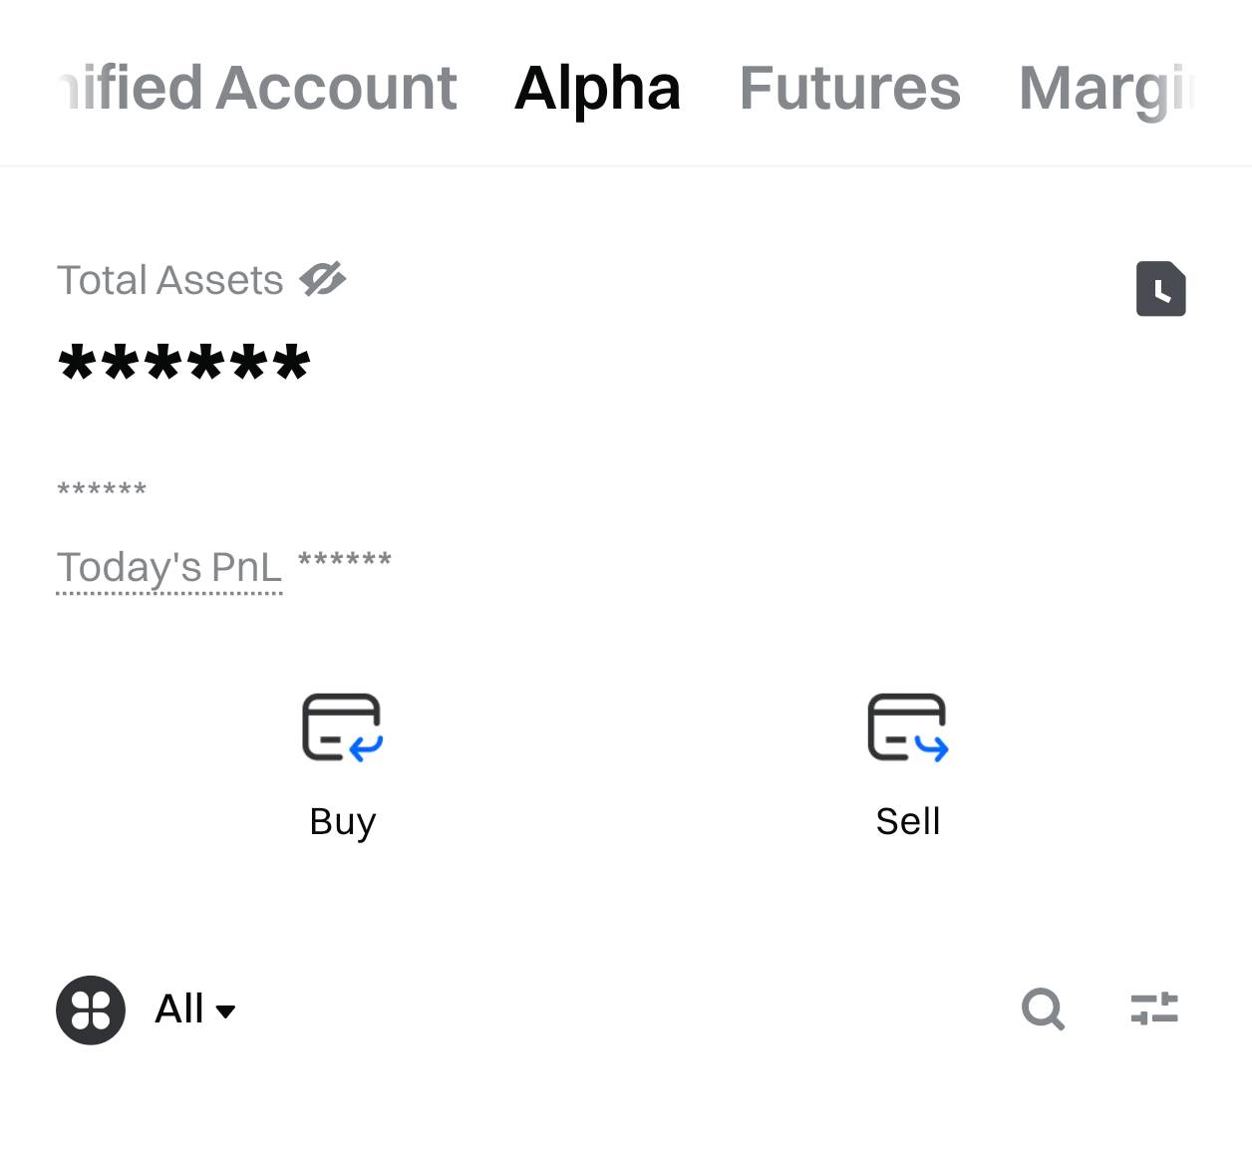The width and height of the screenshot is (1252, 1151).
Task: Click the Today's PnL link
Action: (169, 567)
